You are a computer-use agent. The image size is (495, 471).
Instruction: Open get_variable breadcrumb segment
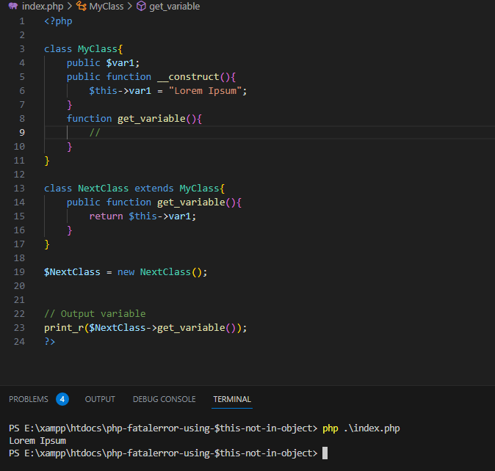click(174, 7)
